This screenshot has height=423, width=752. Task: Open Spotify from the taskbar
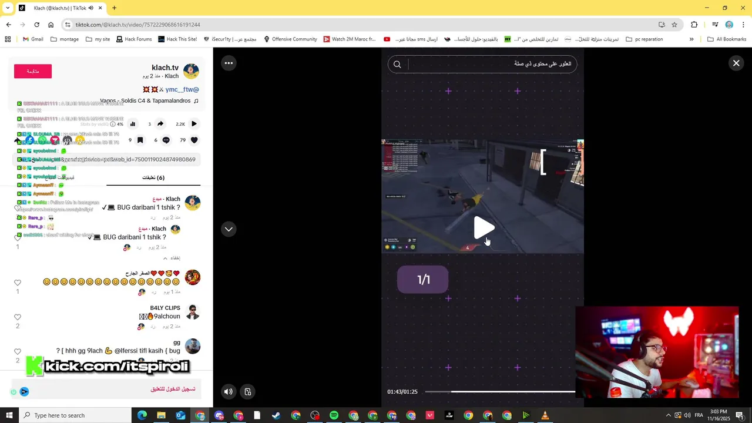click(x=334, y=415)
